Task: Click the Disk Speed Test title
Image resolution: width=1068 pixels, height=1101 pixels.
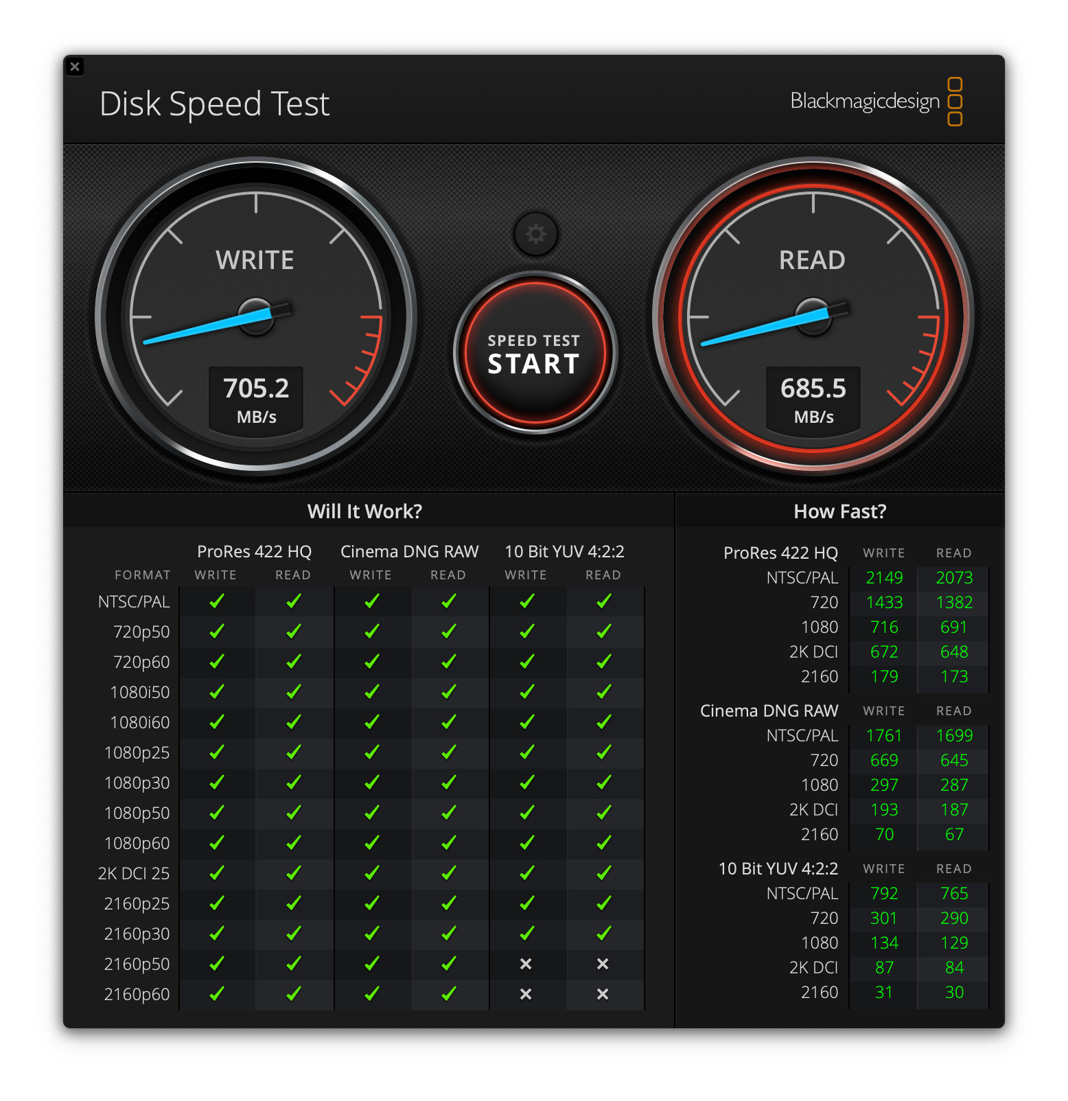Action: coord(214,104)
